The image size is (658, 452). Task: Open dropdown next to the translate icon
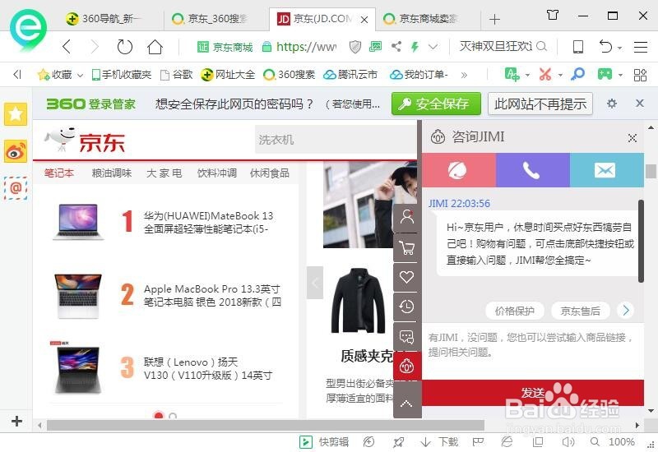coord(527,75)
